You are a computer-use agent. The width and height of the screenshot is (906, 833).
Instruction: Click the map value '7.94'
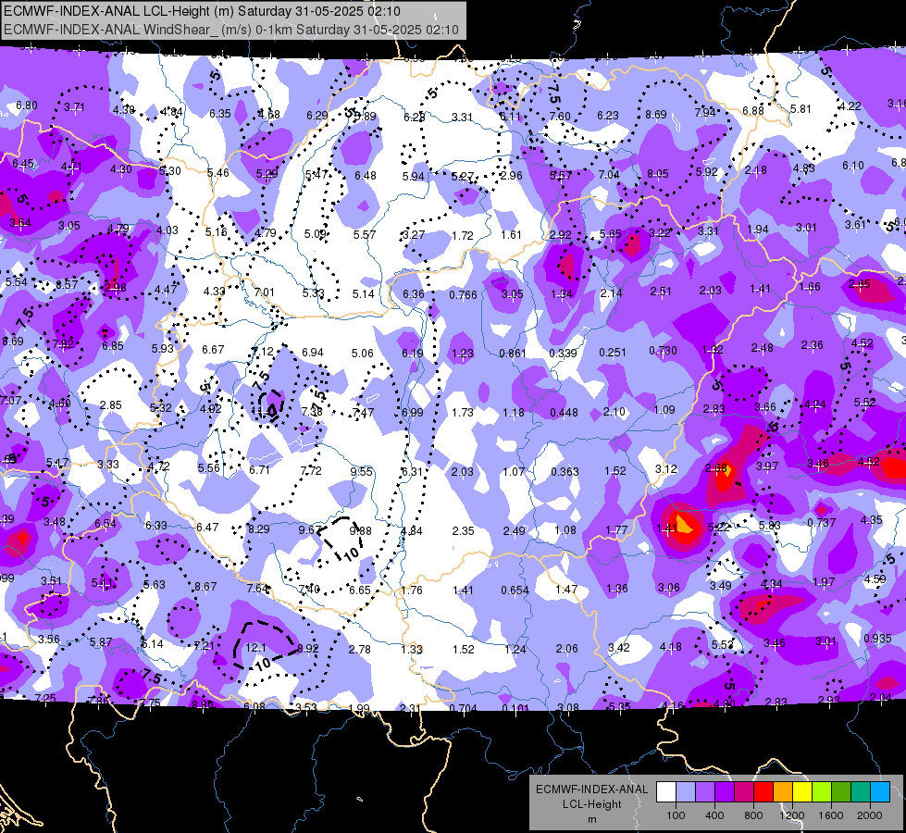point(705,113)
